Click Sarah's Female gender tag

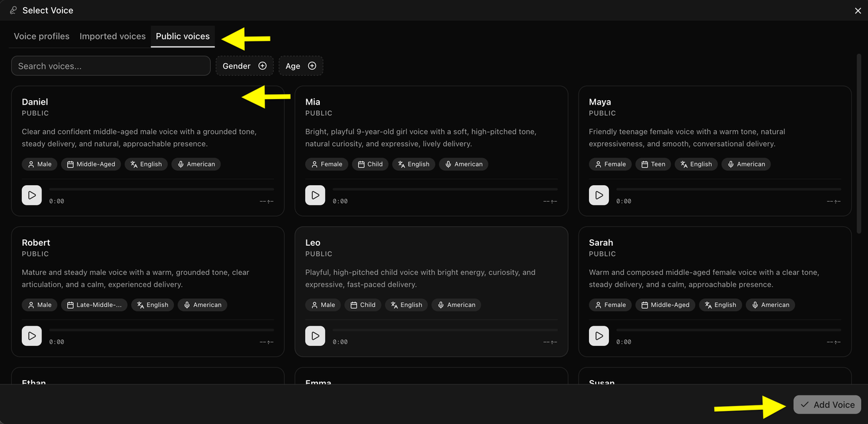610,305
